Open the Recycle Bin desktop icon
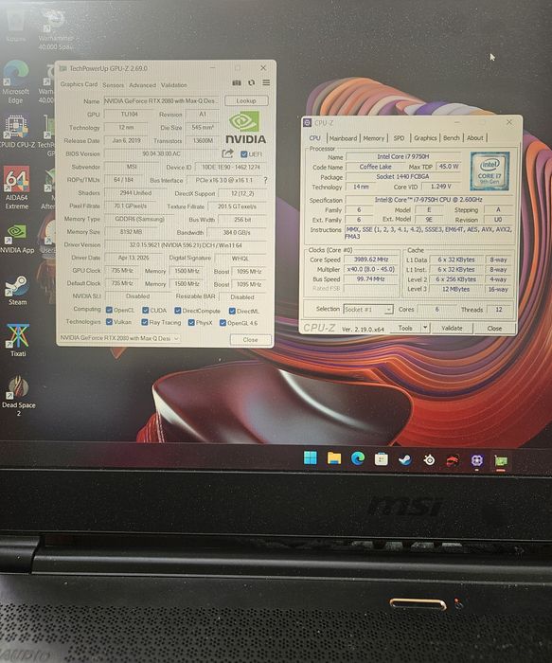Image resolution: width=552 pixels, height=663 pixels. 16,27
